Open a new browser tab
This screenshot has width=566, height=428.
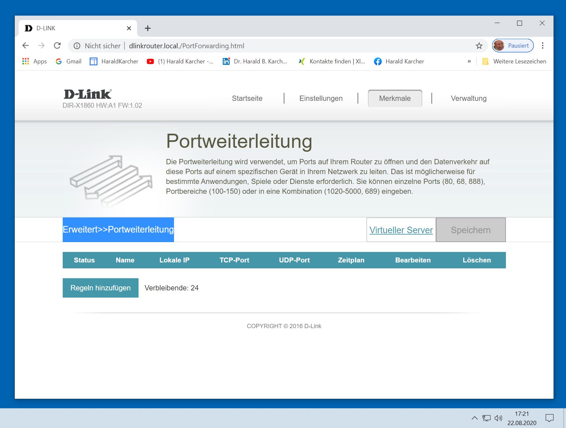(148, 28)
